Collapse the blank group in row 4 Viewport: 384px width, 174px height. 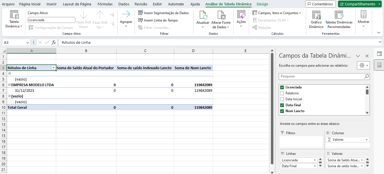(x=9, y=73)
